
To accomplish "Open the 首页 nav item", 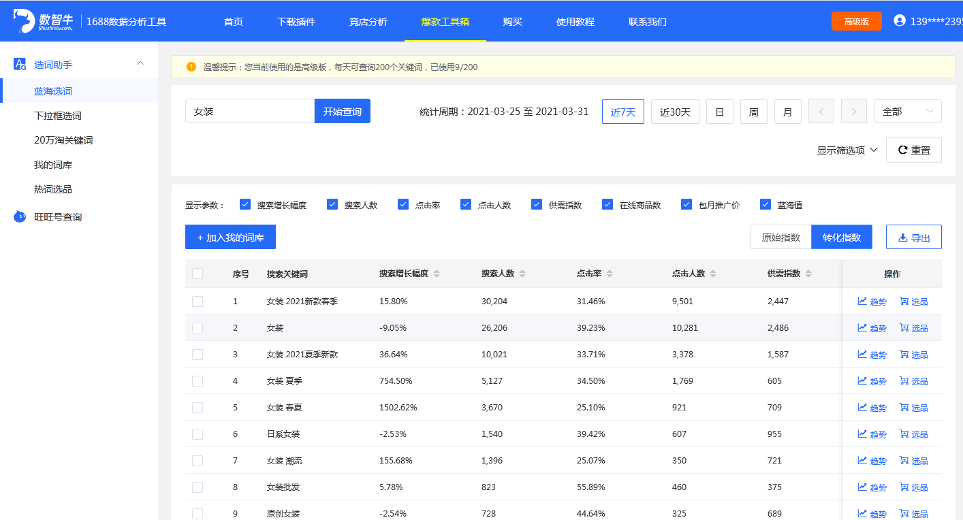I will click(234, 21).
